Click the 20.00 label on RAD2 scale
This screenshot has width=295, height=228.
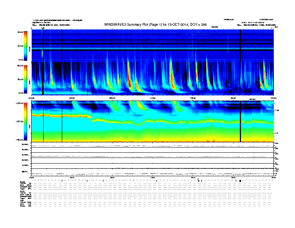pos(20,46)
